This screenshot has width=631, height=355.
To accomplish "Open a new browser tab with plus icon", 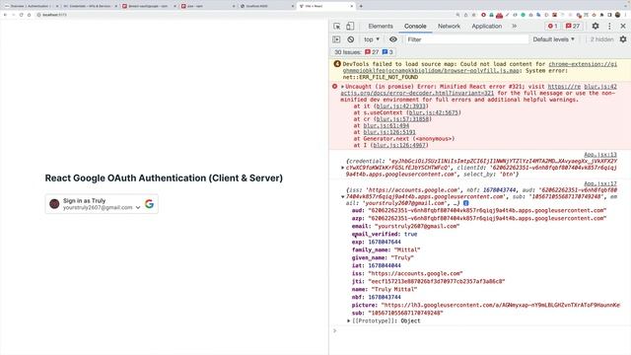I will coord(361,6).
